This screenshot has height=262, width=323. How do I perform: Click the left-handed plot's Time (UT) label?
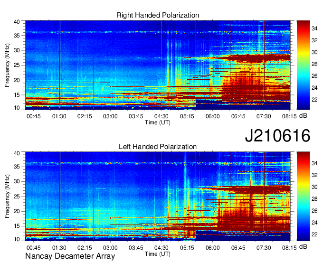point(158,254)
